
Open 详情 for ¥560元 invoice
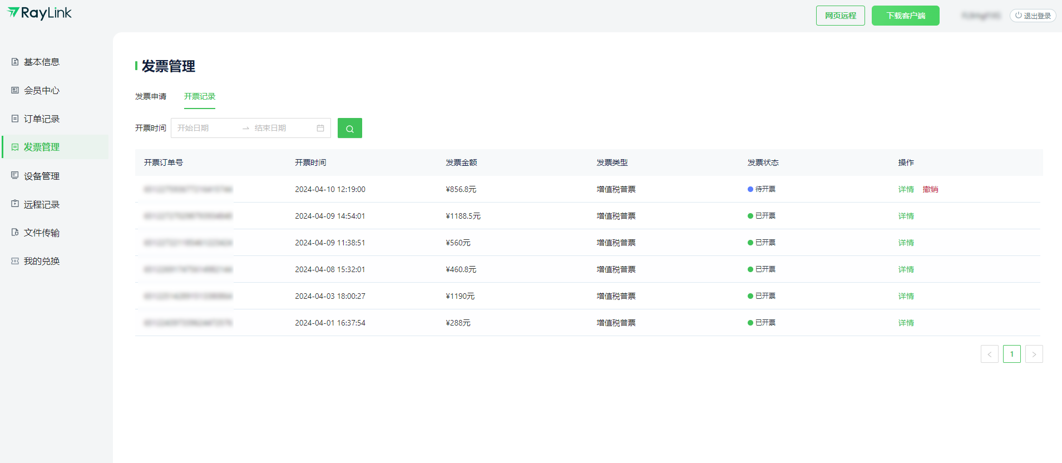[x=906, y=243]
